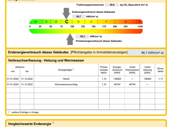Click the Klimafaktor value 1,17
Image resolution: width=170 pixels, height=127 pixels.
[x=160, y=79]
